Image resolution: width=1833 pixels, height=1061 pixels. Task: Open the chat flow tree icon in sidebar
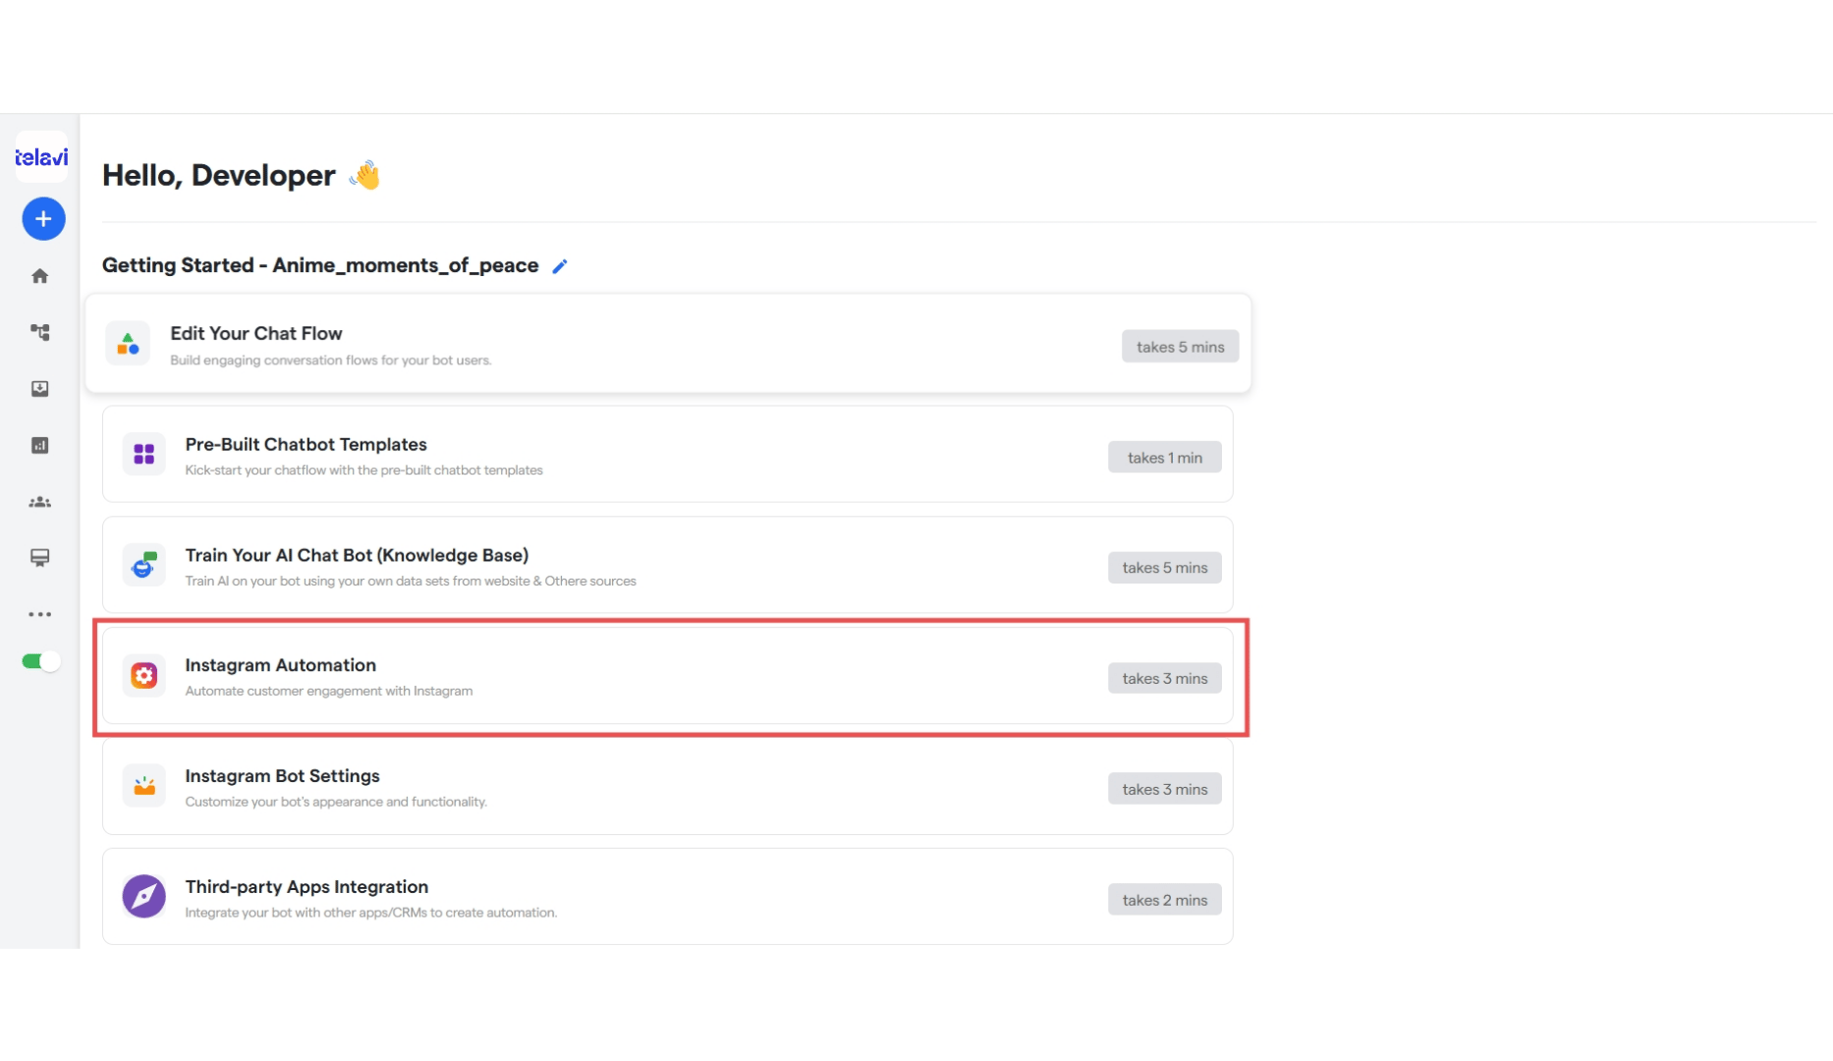tap(40, 332)
